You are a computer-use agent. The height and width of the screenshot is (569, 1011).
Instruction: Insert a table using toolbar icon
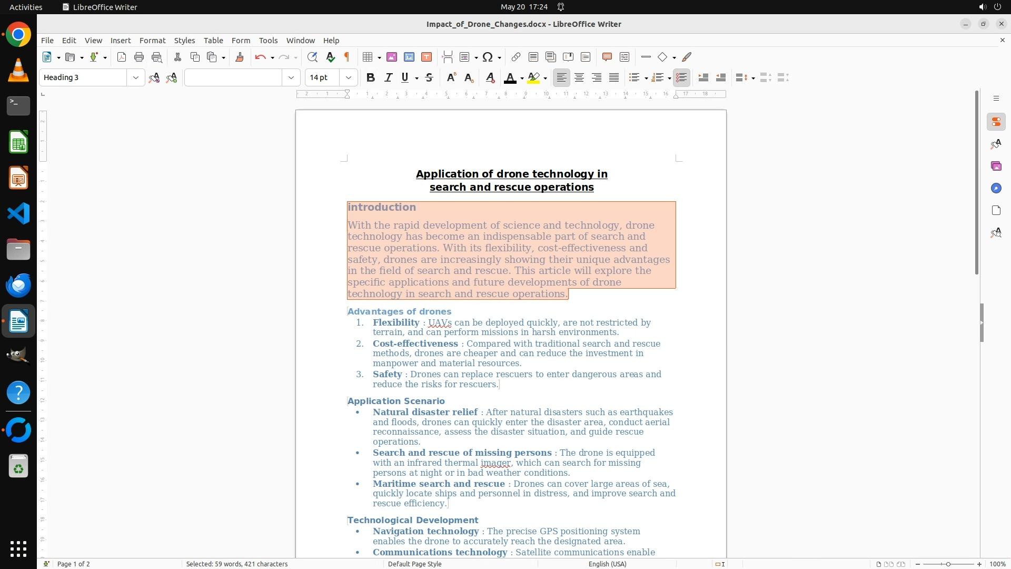click(x=368, y=57)
